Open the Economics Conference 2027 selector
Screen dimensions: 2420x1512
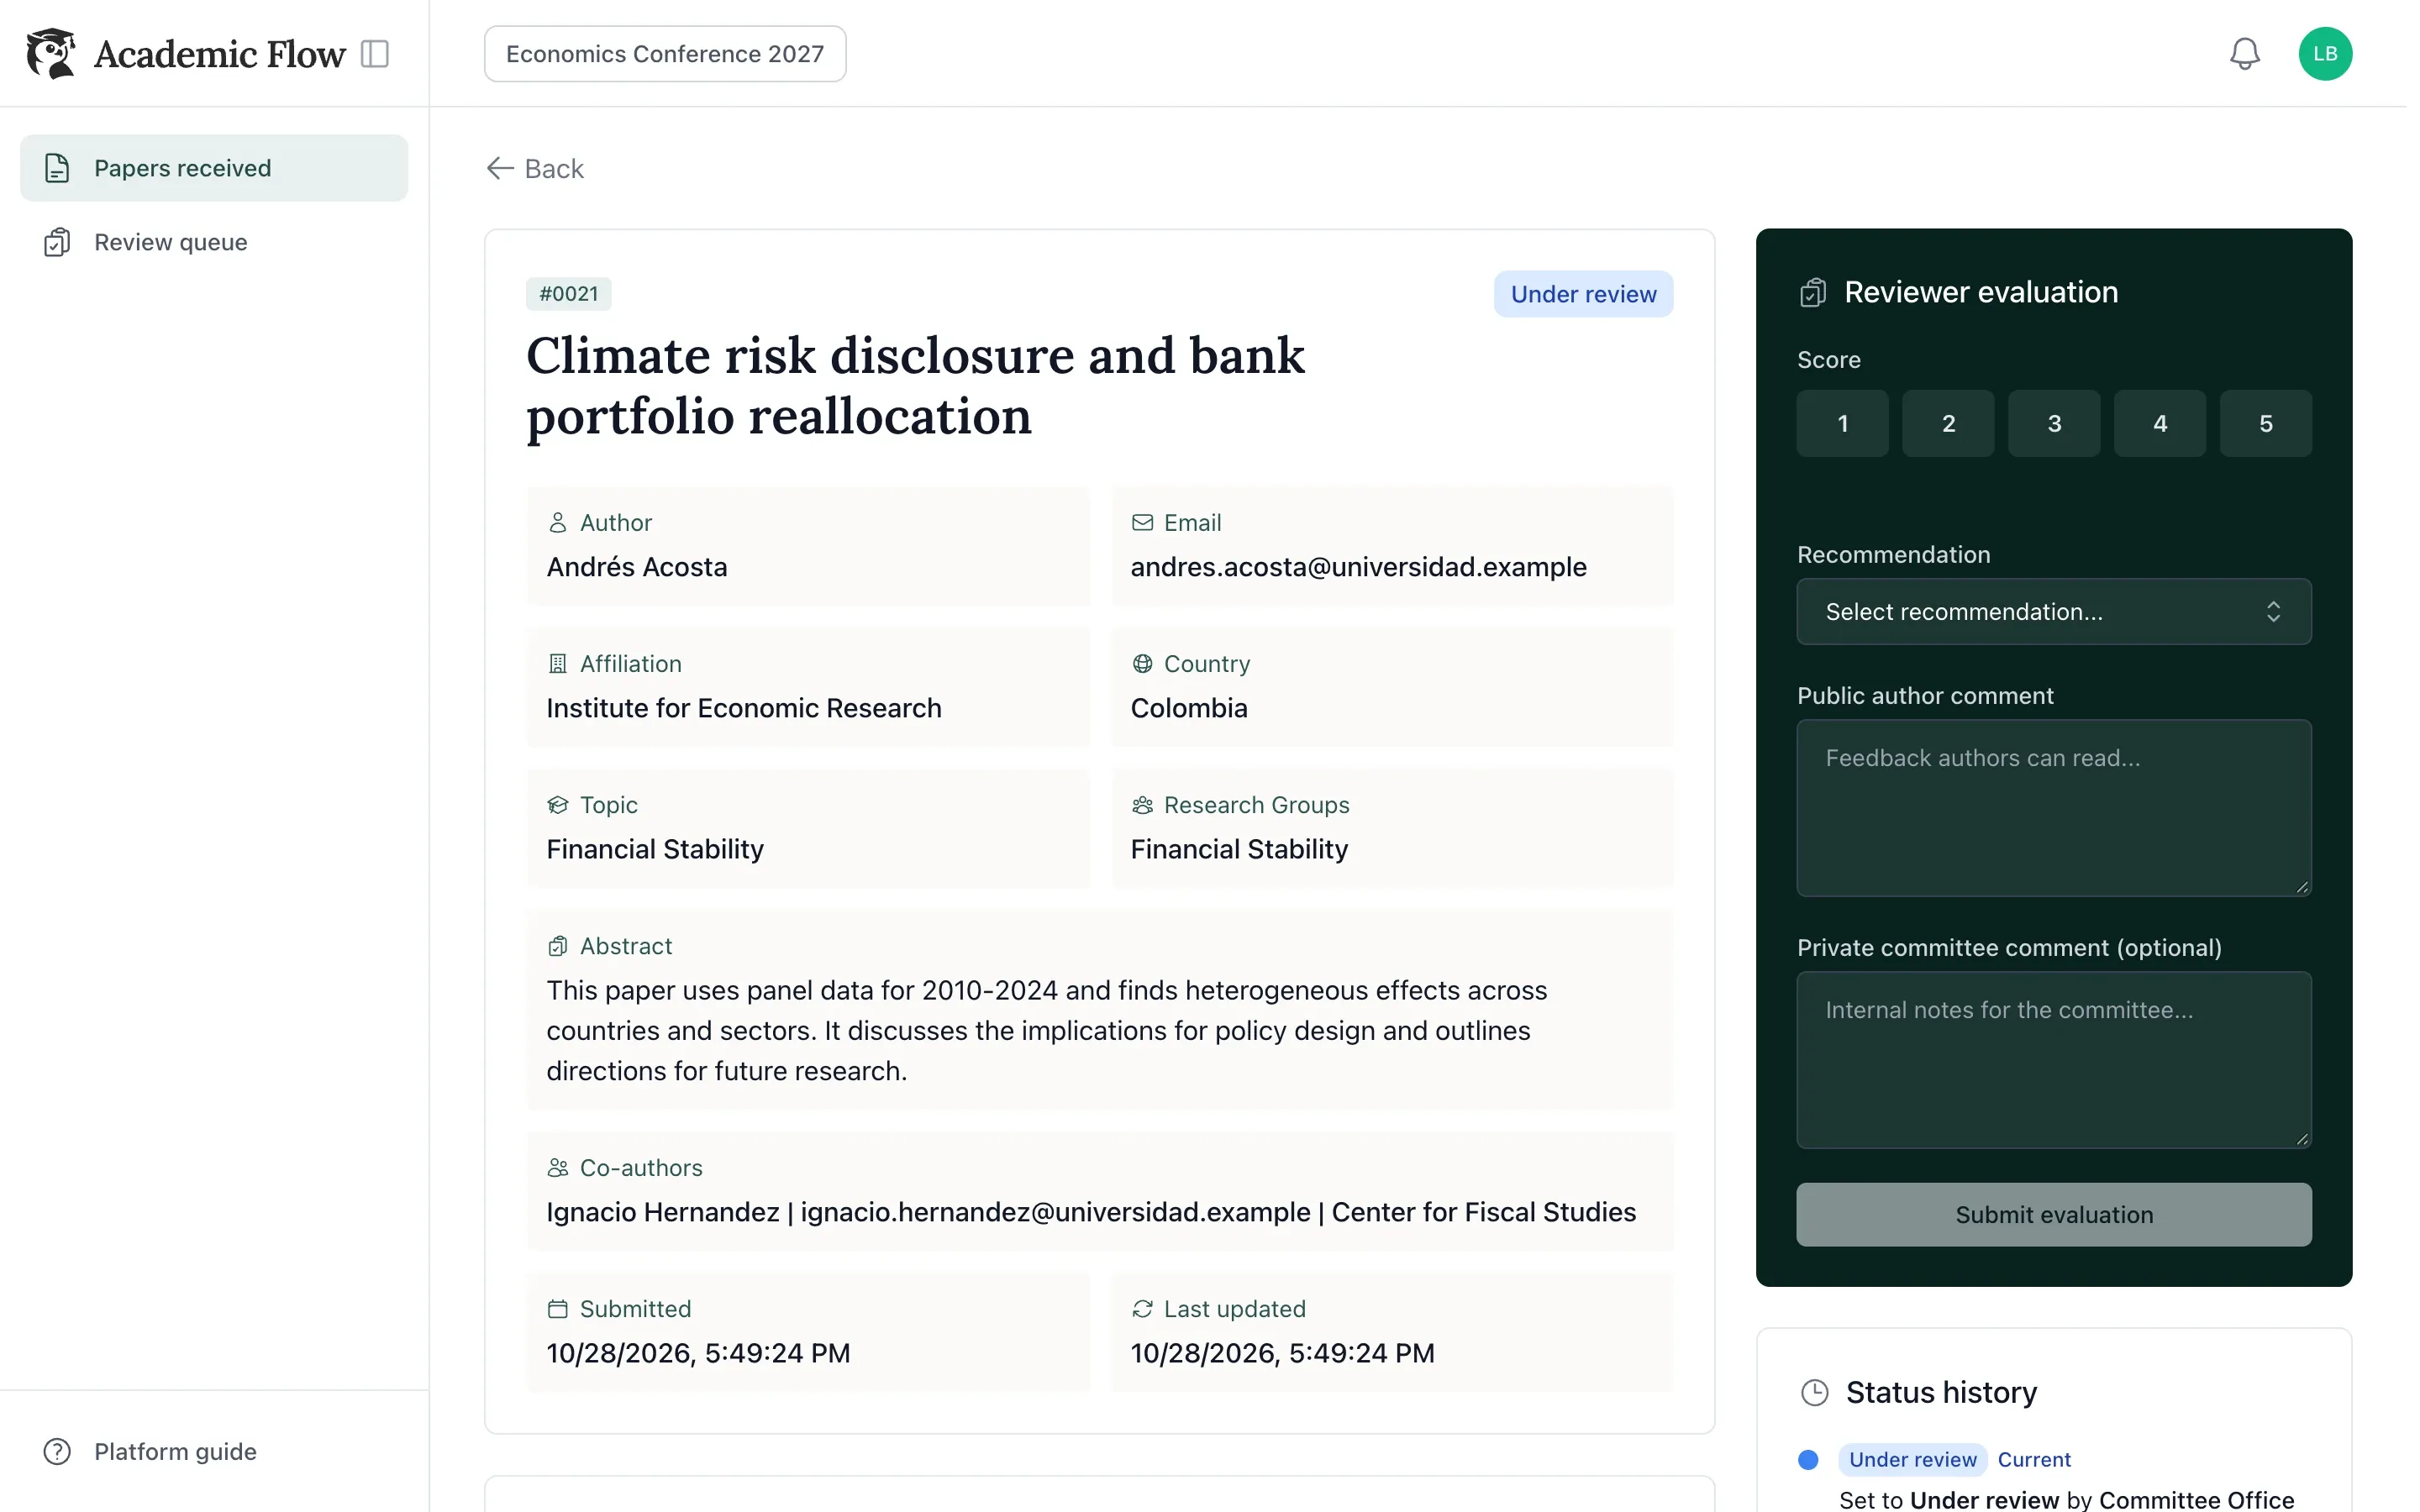point(665,54)
